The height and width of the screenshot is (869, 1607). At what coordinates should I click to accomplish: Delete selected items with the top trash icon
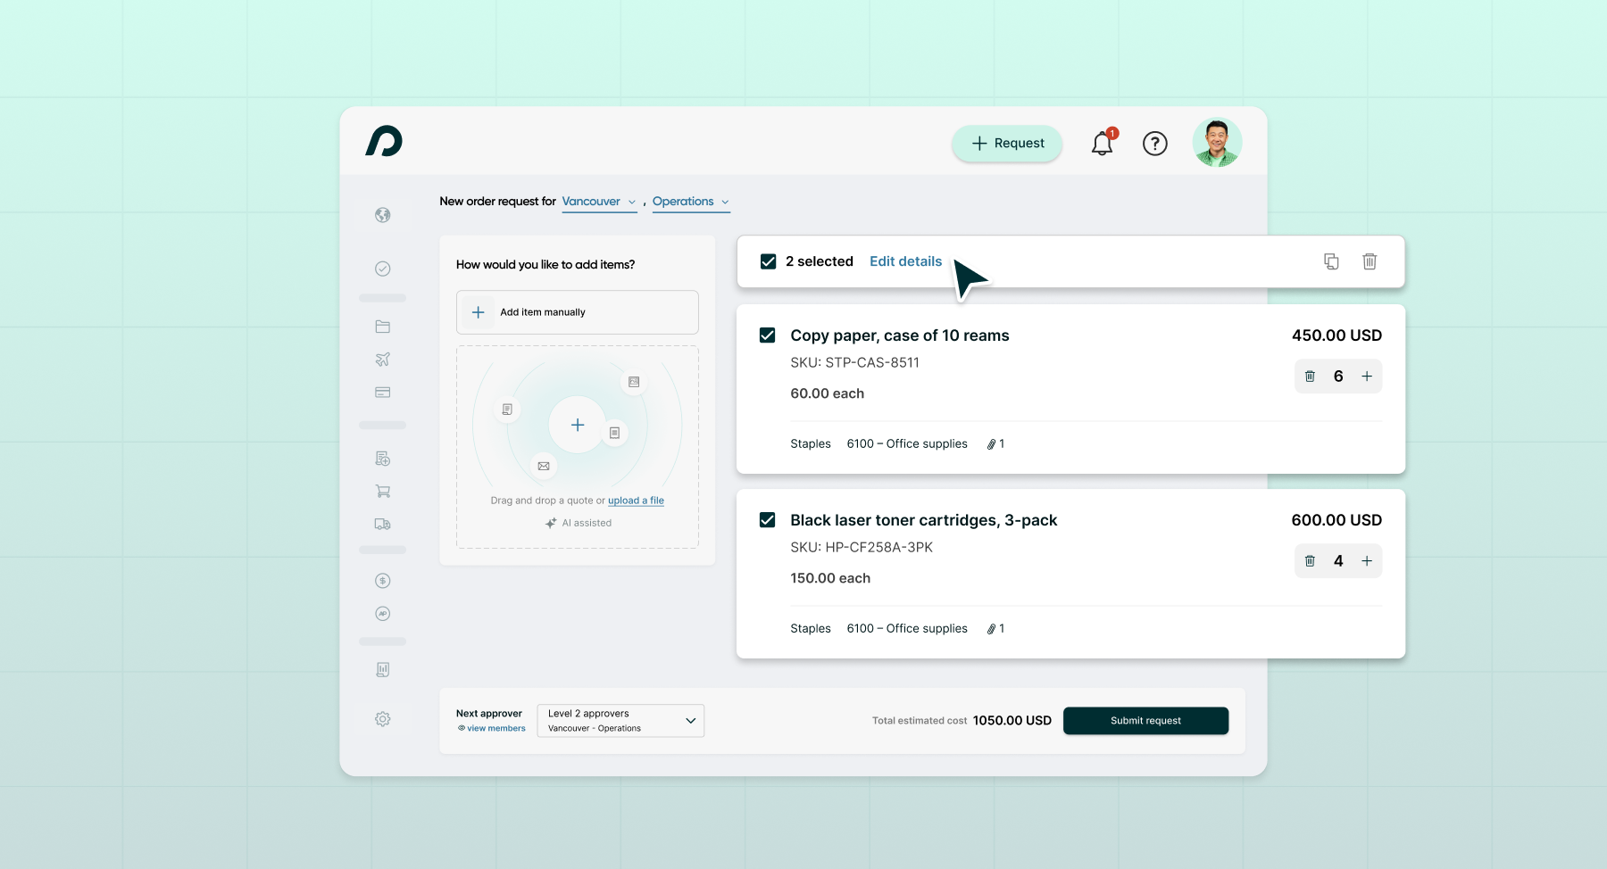(1370, 261)
